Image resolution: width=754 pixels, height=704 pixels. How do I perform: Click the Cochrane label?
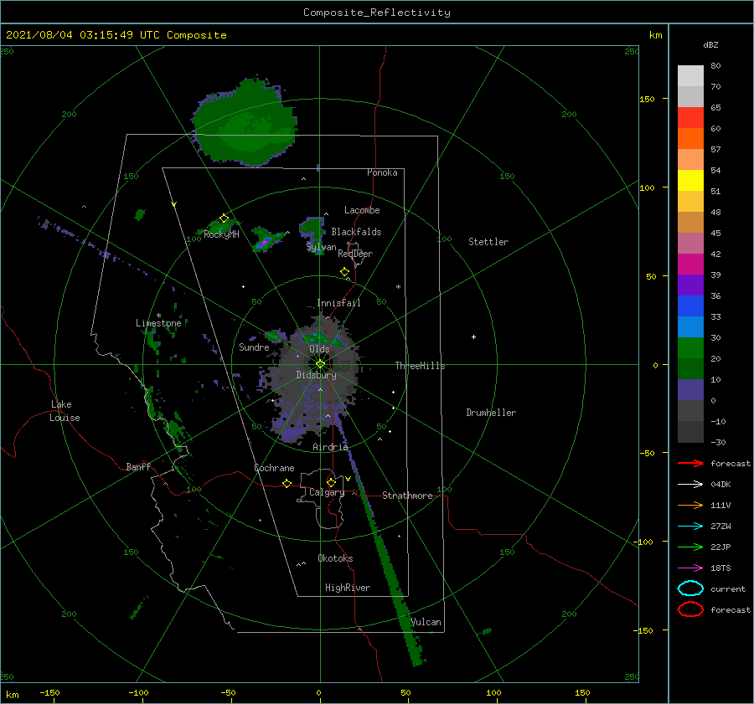click(x=274, y=468)
